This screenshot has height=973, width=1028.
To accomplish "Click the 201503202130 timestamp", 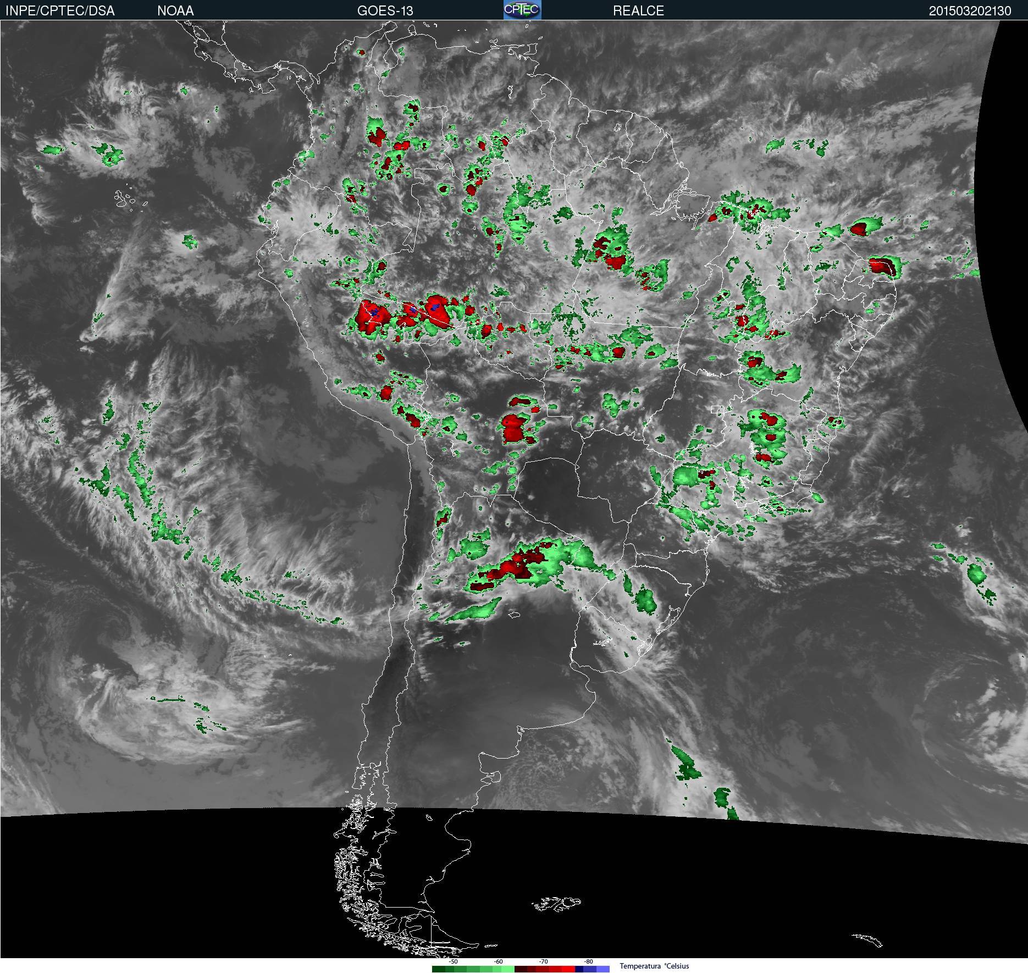I will (x=970, y=10).
